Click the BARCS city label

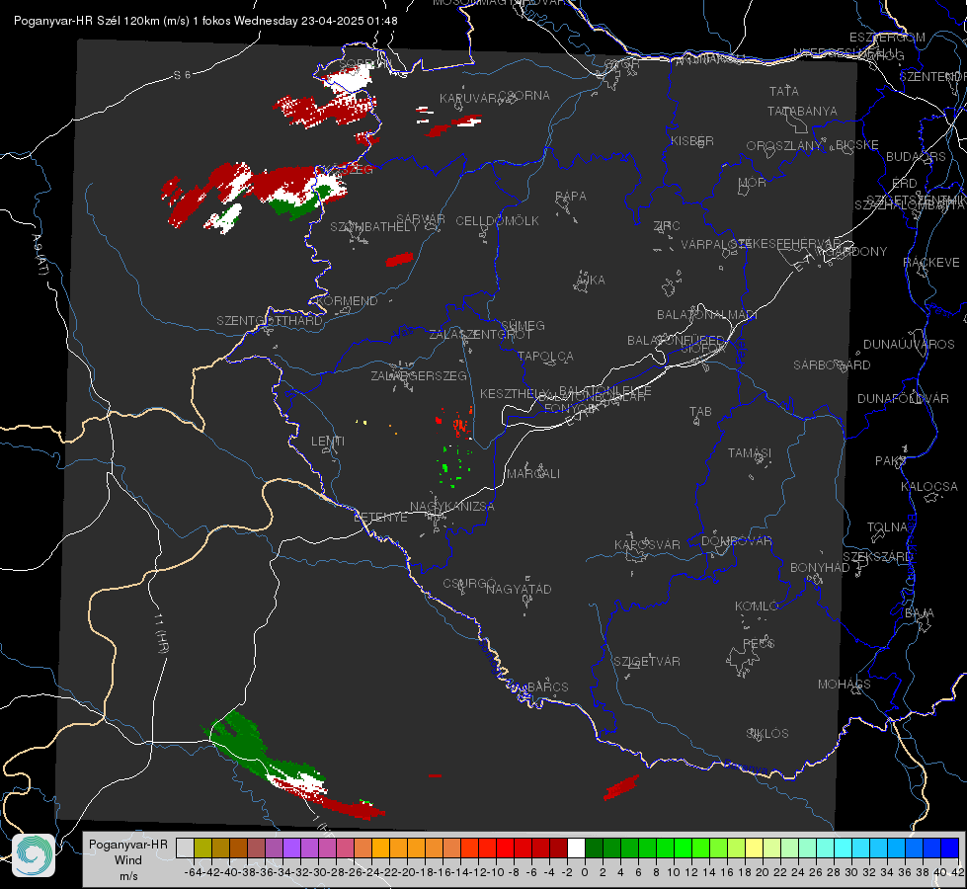pyautogui.click(x=547, y=687)
